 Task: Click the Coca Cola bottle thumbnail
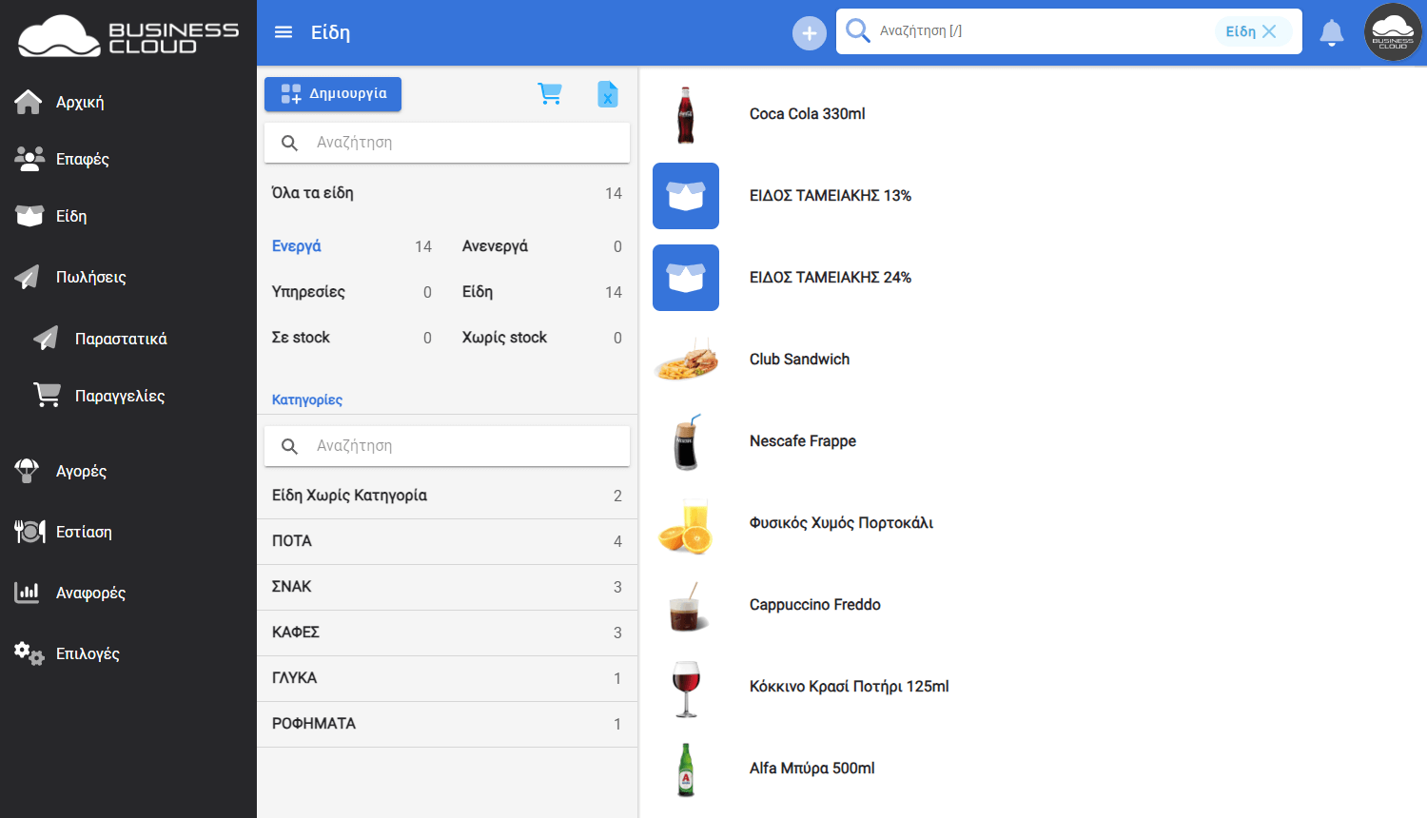point(686,114)
